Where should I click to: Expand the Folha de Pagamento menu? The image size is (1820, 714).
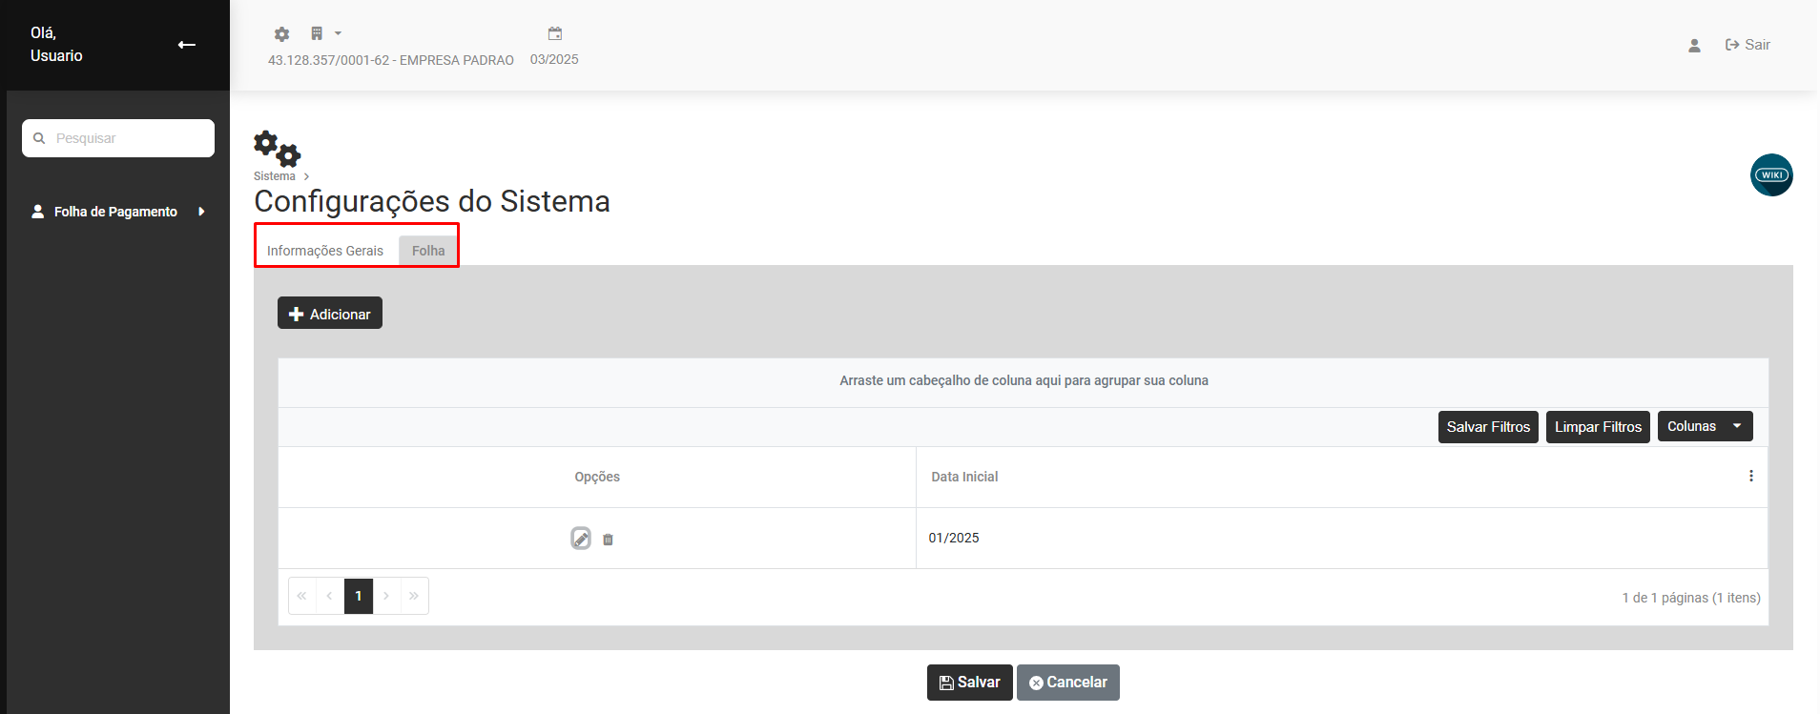118,212
